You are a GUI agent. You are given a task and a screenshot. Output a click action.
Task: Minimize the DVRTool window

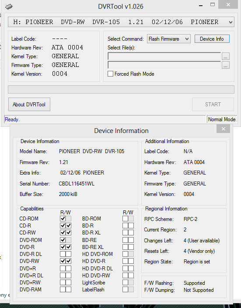[x=200, y=6]
